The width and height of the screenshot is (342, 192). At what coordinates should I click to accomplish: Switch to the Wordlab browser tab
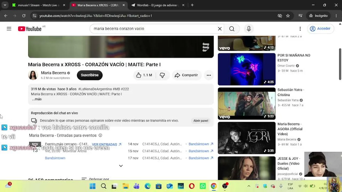coord(158,5)
